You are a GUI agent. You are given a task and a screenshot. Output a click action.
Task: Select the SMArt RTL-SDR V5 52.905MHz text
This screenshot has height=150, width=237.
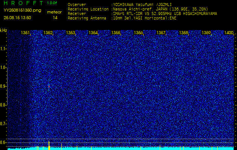(x=143, y=14)
